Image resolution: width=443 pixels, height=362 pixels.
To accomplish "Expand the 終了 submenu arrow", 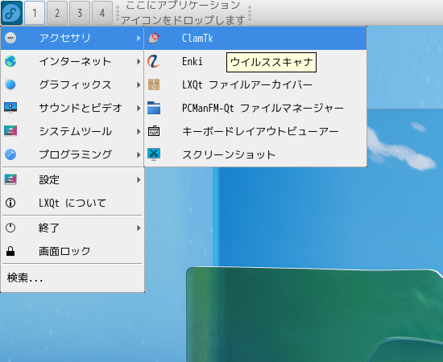I will tap(139, 228).
